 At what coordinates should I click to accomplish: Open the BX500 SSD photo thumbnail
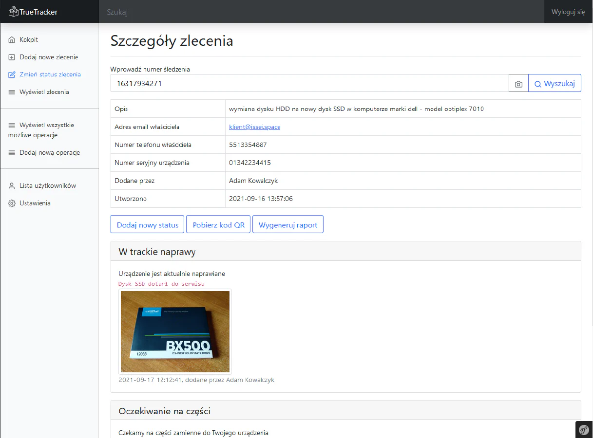coord(175,331)
